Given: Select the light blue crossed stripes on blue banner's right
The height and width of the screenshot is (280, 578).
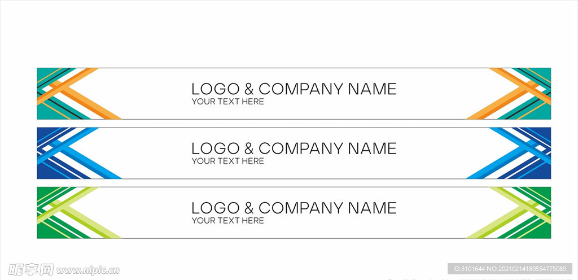Looking at the screenshot, I should pos(509,153).
